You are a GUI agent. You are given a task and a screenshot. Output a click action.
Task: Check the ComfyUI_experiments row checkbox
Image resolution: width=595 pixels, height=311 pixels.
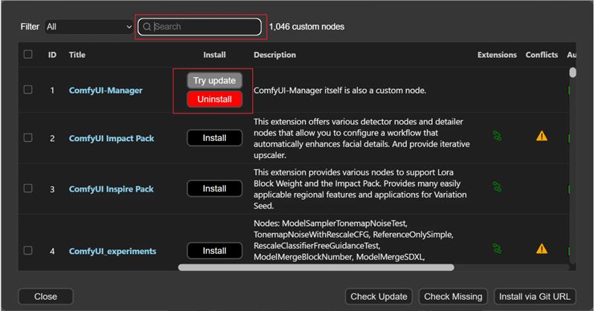pos(28,250)
